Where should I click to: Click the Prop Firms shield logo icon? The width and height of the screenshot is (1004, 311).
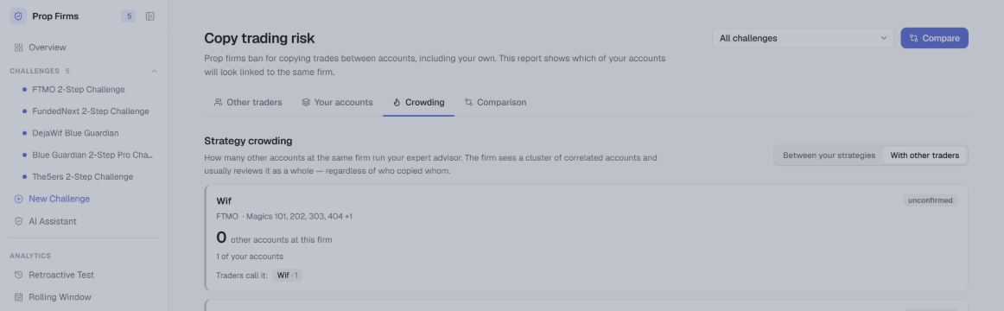click(18, 16)
